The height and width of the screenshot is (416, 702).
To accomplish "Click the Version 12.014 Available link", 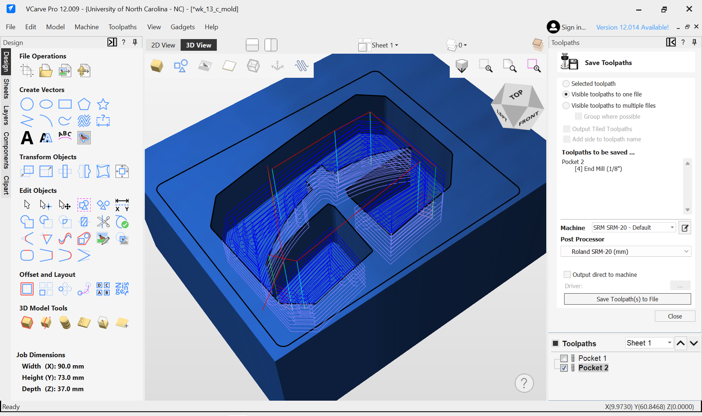I will [632, 27].
